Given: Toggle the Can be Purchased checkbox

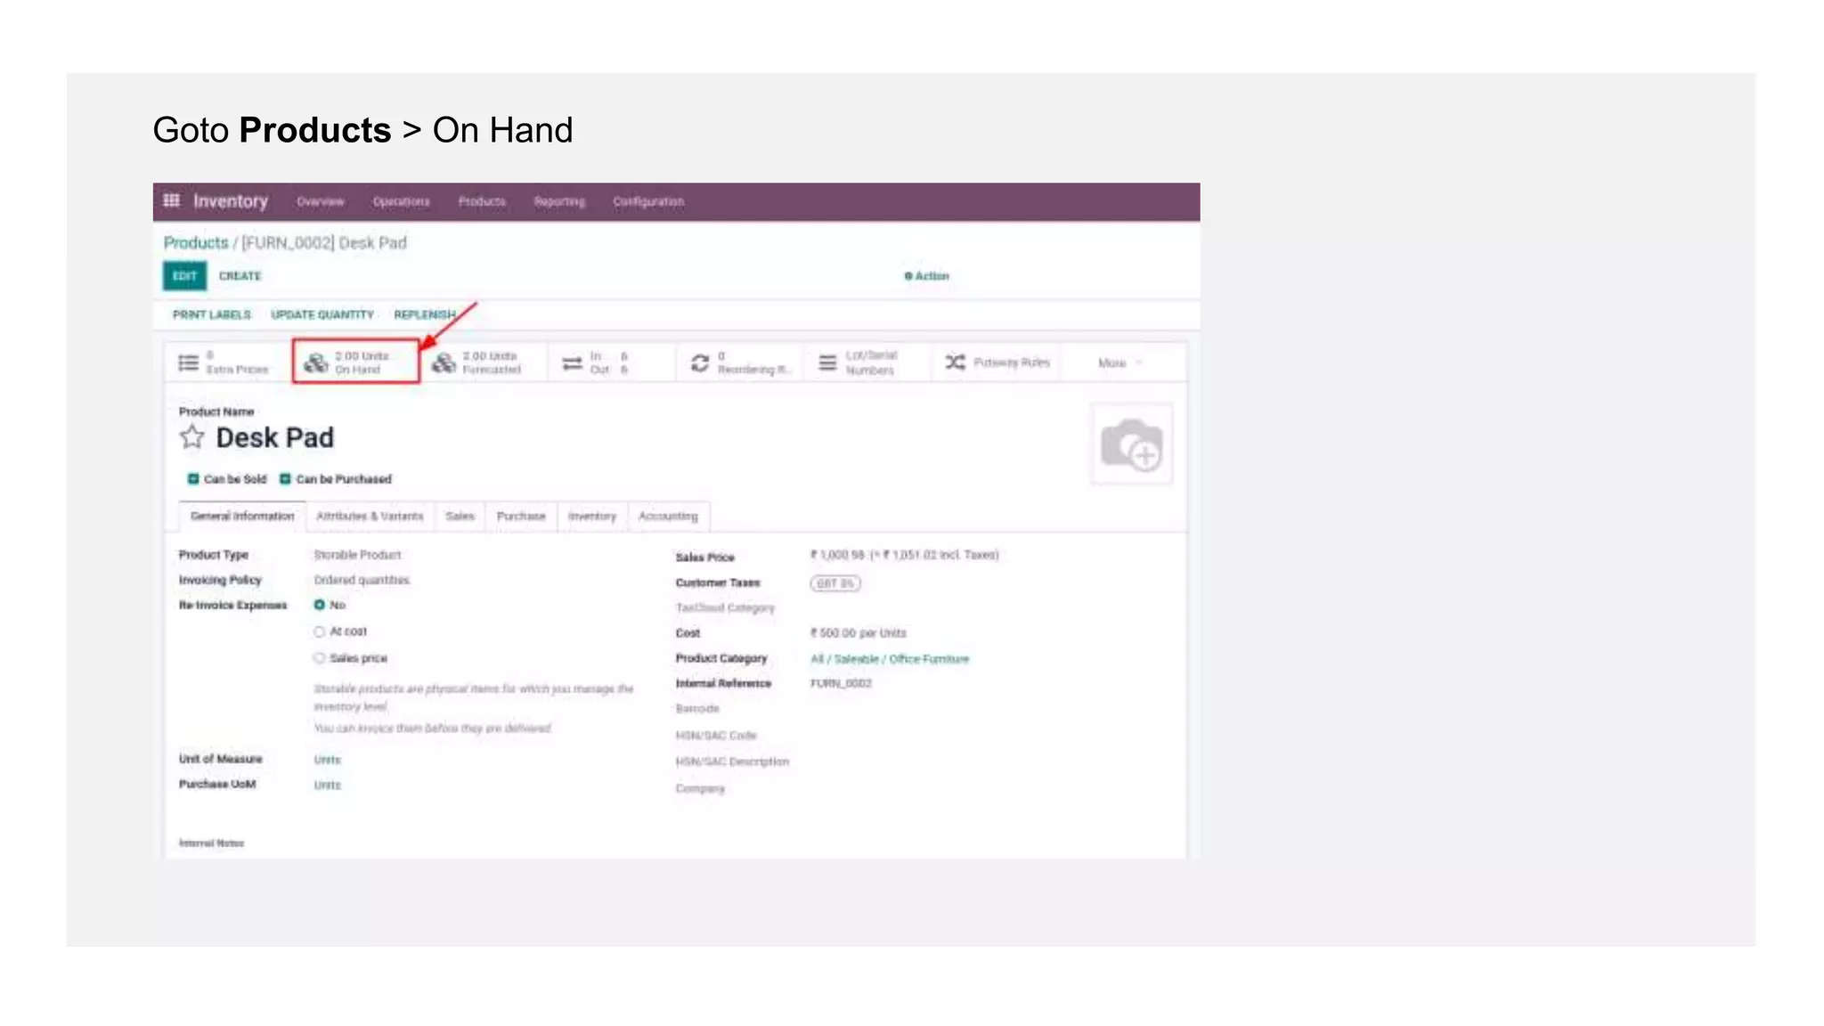Looking at the screenshot, I should (x=286, y=479).
